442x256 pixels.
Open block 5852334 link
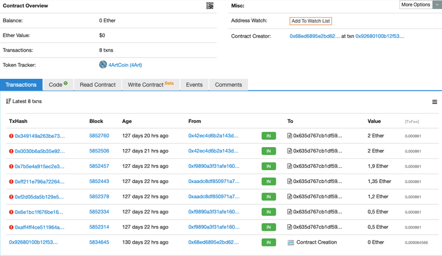click(x=99, y=212)
